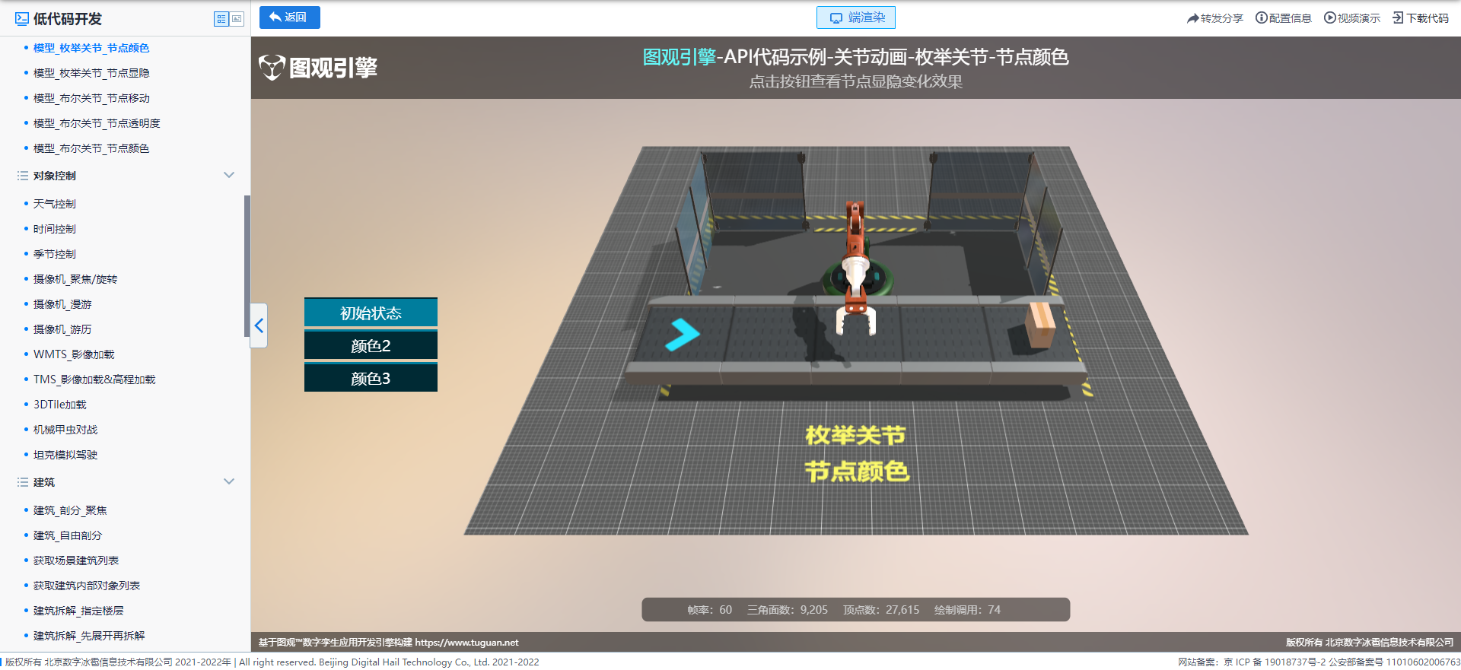Open 季节控制 example
The height and width of the screenshot is (670, 1461).
[x=55, y=254]
